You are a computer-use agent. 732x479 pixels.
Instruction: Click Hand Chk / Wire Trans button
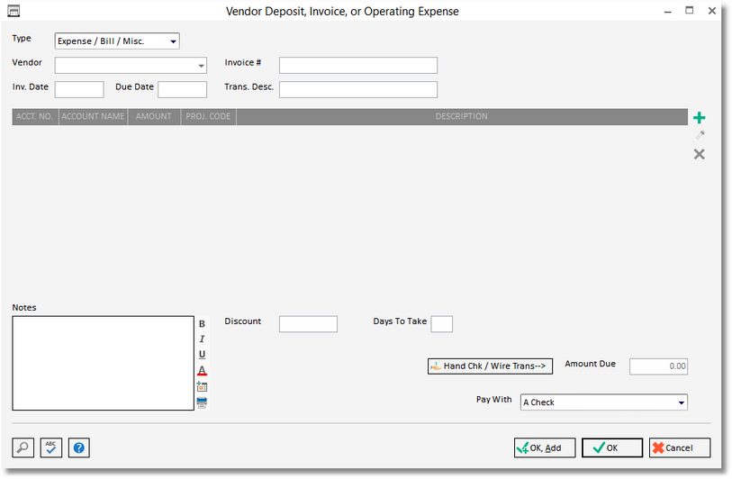tap(490, 366)
